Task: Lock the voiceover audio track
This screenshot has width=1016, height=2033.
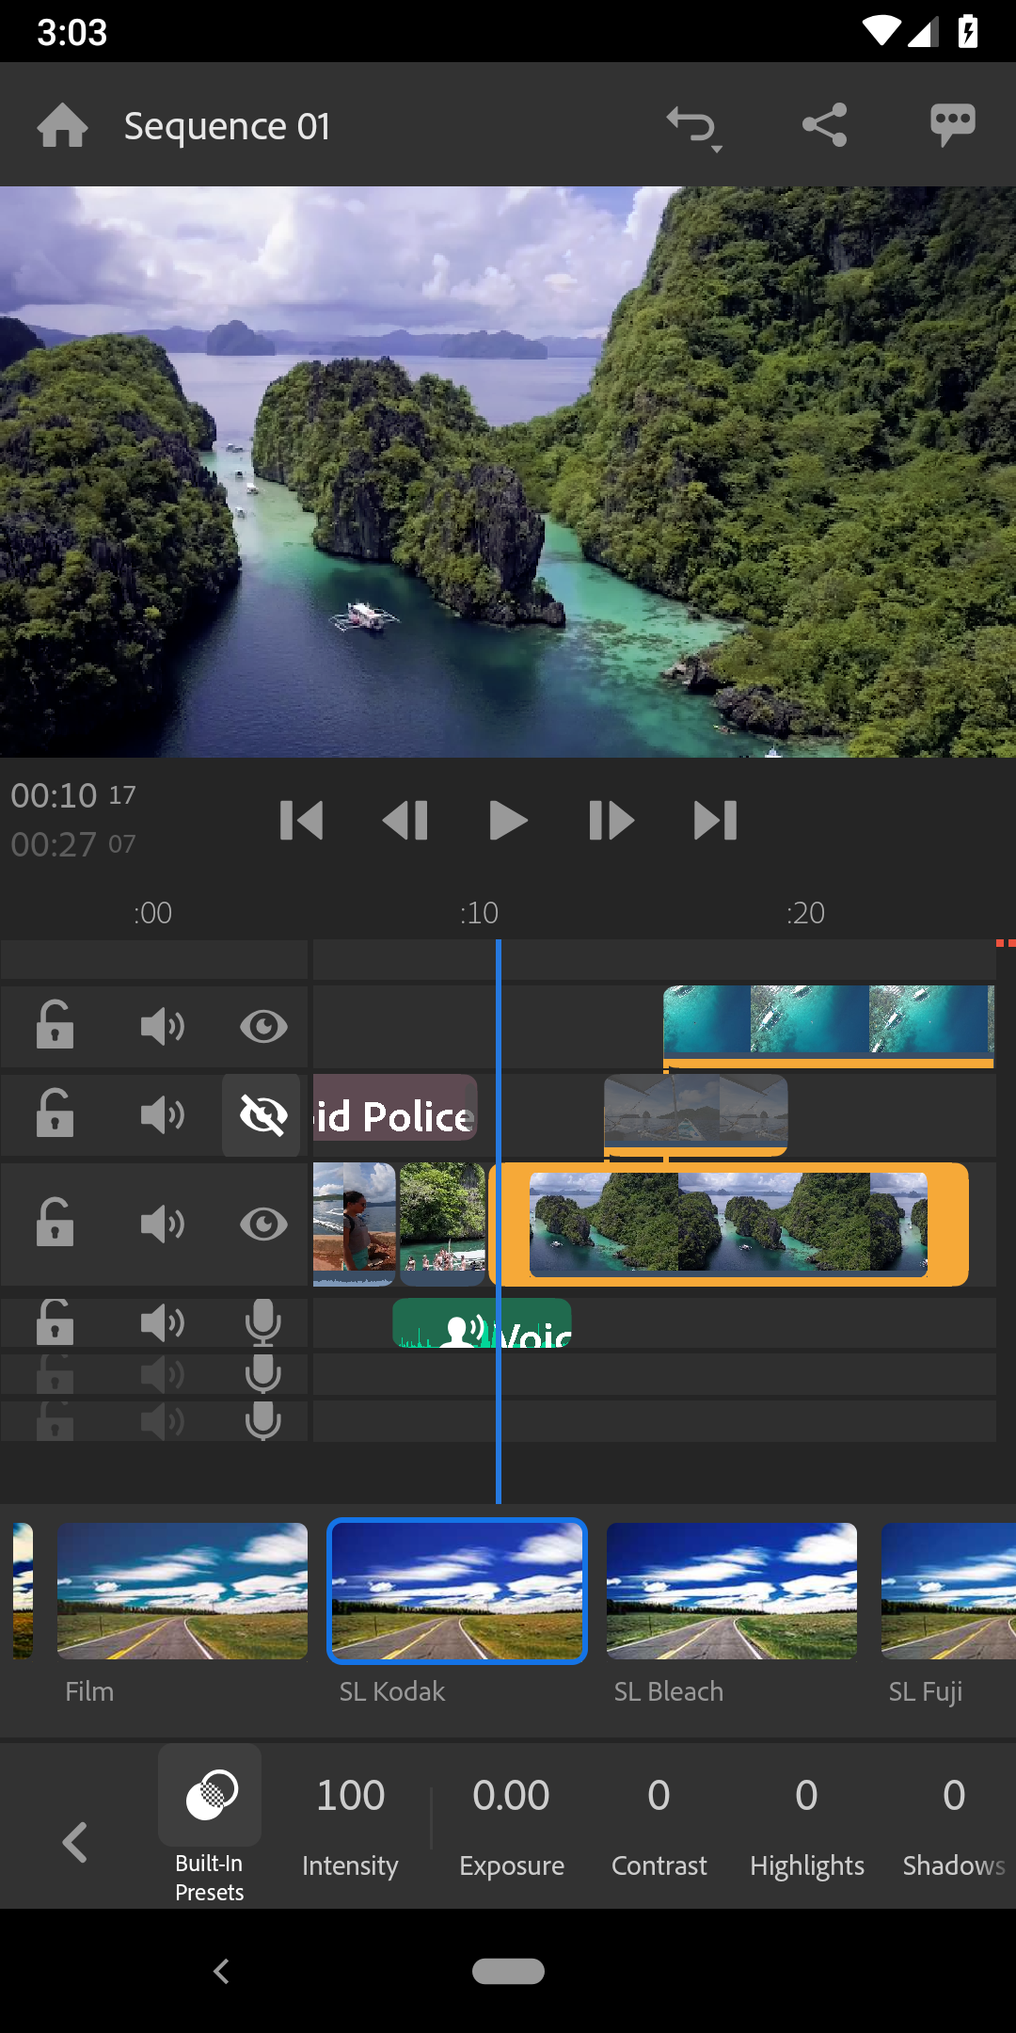Action: 55,1322
